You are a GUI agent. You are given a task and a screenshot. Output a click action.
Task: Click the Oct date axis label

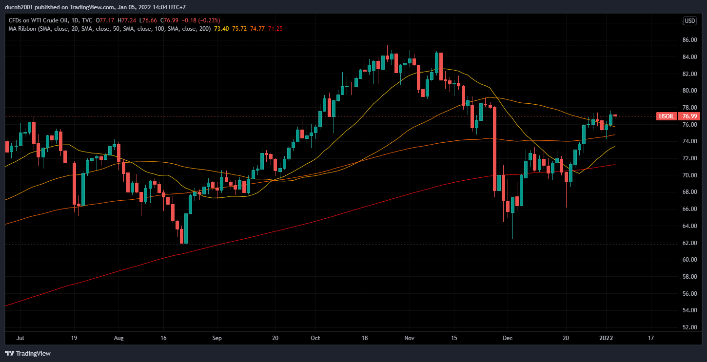tap(315, 338)
